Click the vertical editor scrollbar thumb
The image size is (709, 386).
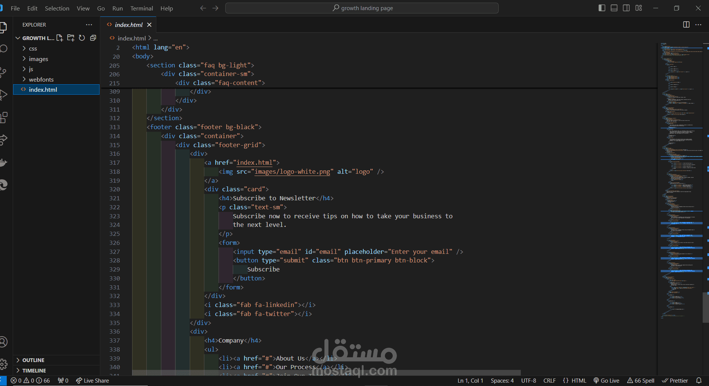(706, 307)
